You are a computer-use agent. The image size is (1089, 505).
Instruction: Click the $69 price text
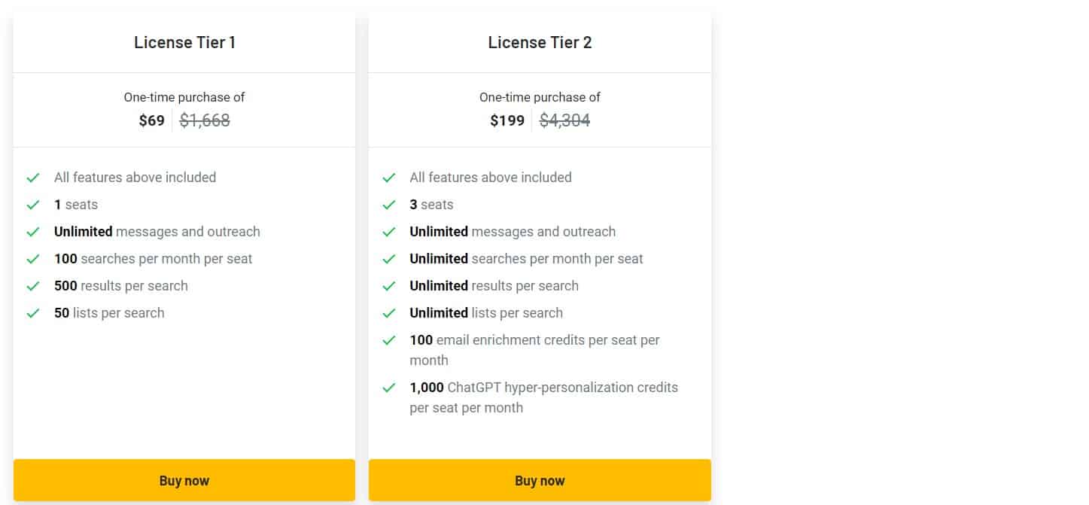152,120
